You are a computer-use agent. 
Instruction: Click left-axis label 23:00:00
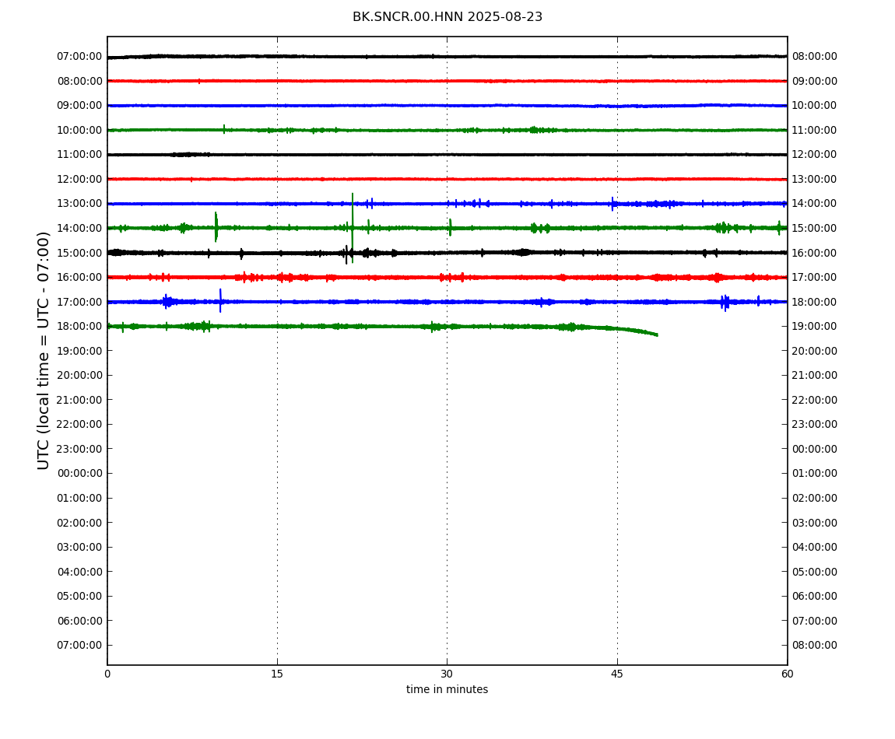click(80, 449)
